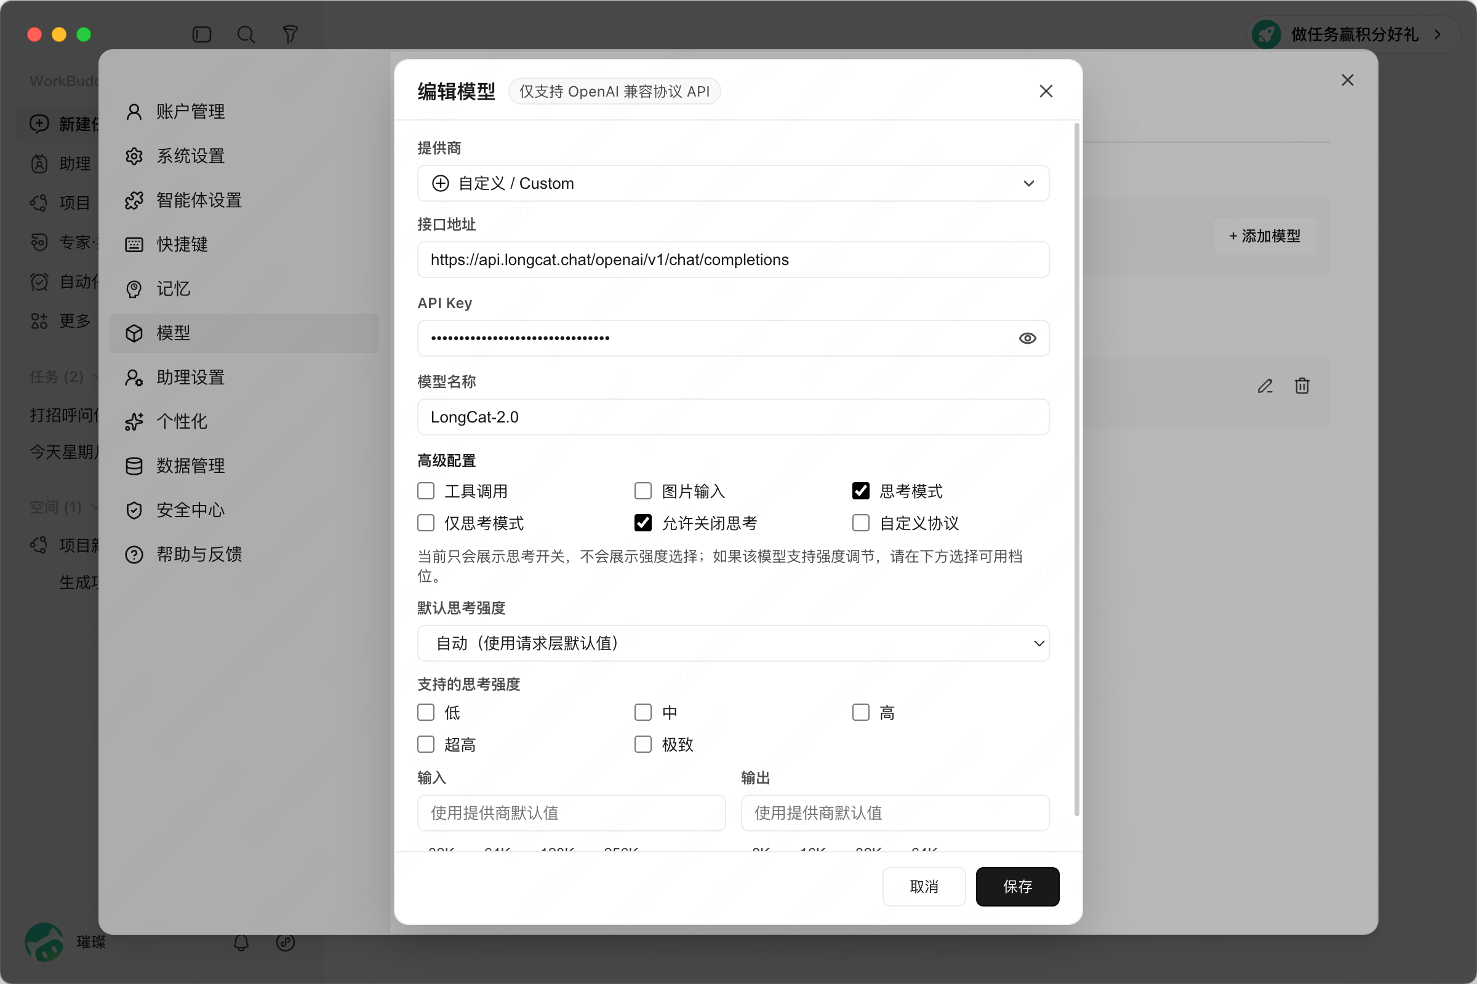Enable the 图片输入 checkbox

pos(643,491)
